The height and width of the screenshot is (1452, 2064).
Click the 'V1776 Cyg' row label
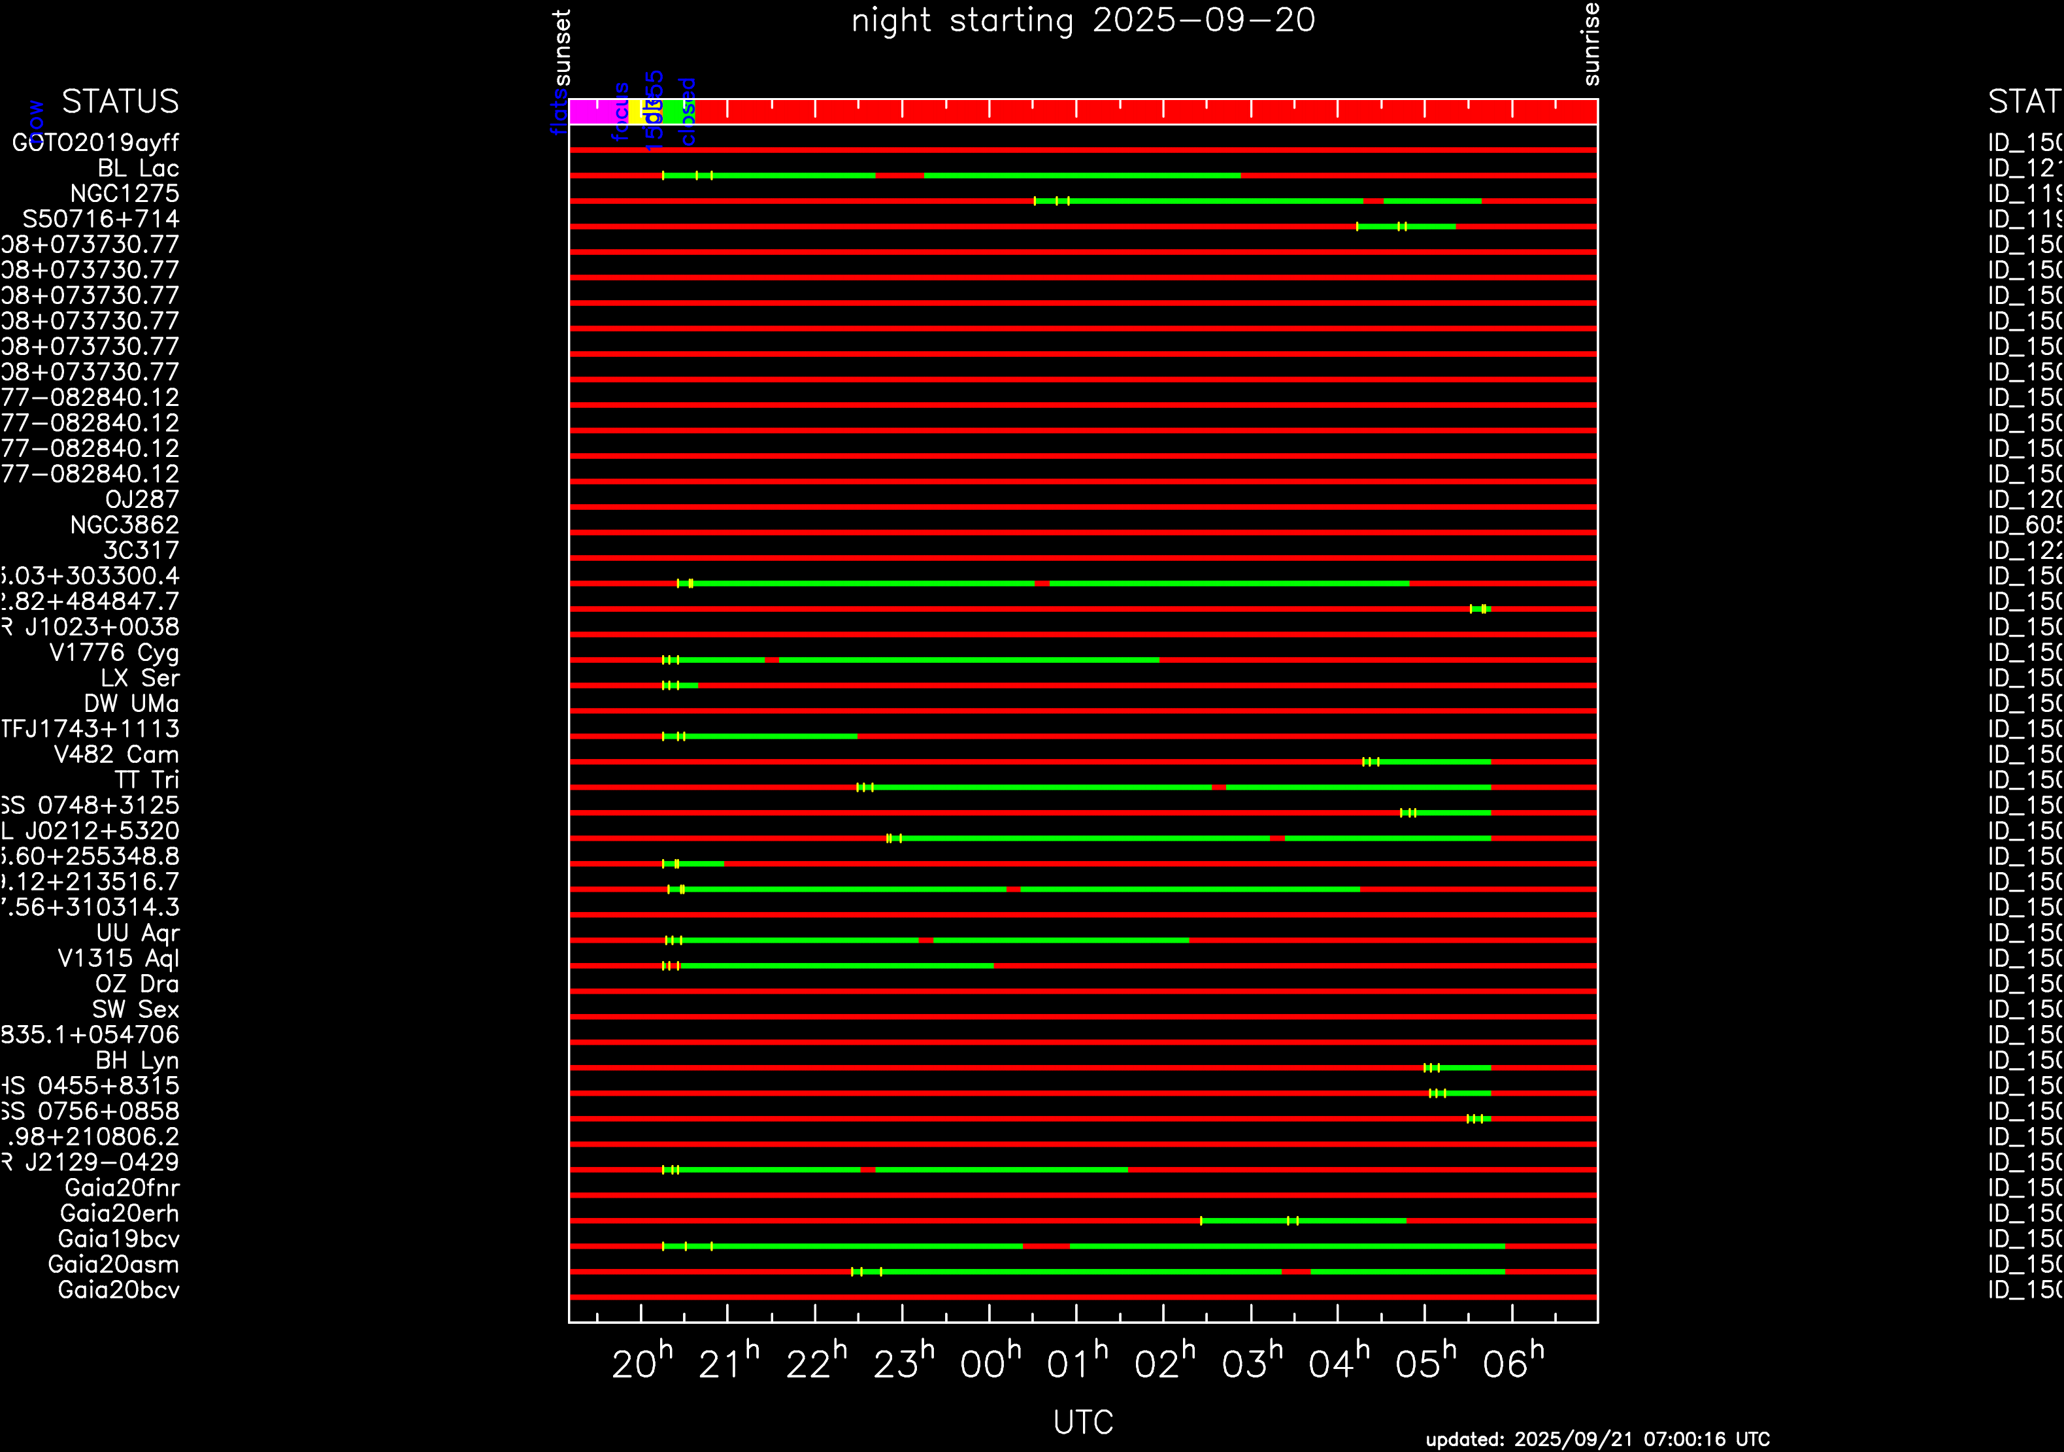pyautogui.click(x=114, y=652)
